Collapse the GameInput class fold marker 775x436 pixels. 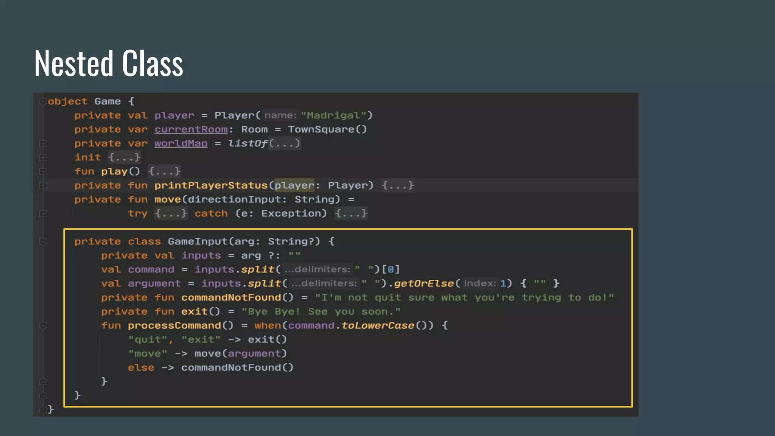tap(43, 241)
